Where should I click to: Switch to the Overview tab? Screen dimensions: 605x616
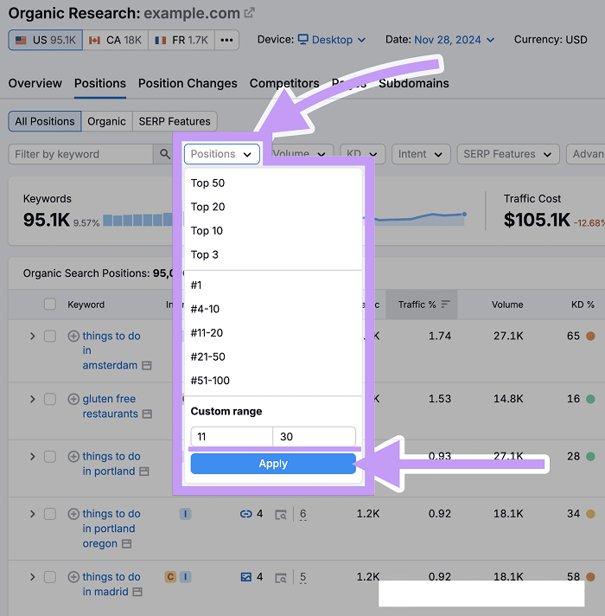35,83
